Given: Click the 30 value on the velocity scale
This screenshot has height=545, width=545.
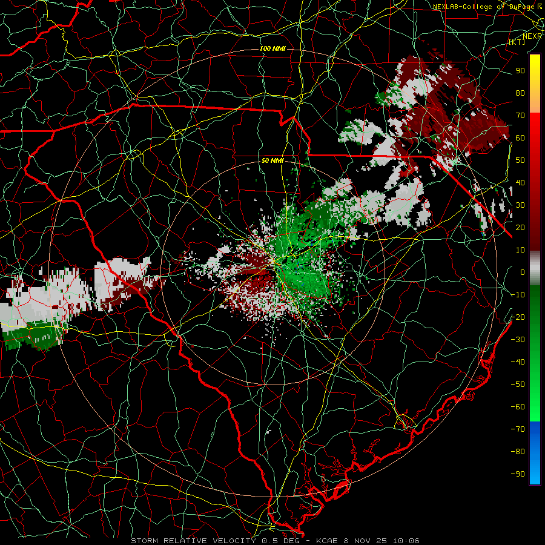Looking at the screenshot, I should pos(520,205).
